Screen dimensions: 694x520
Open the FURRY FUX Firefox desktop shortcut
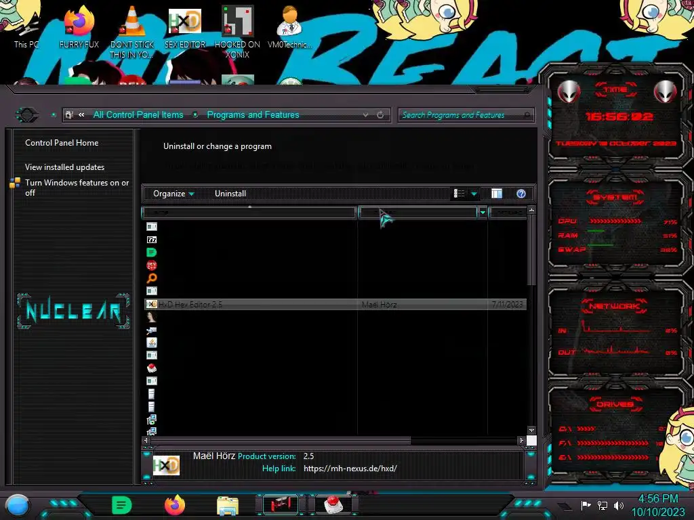(x=79, y=27)
